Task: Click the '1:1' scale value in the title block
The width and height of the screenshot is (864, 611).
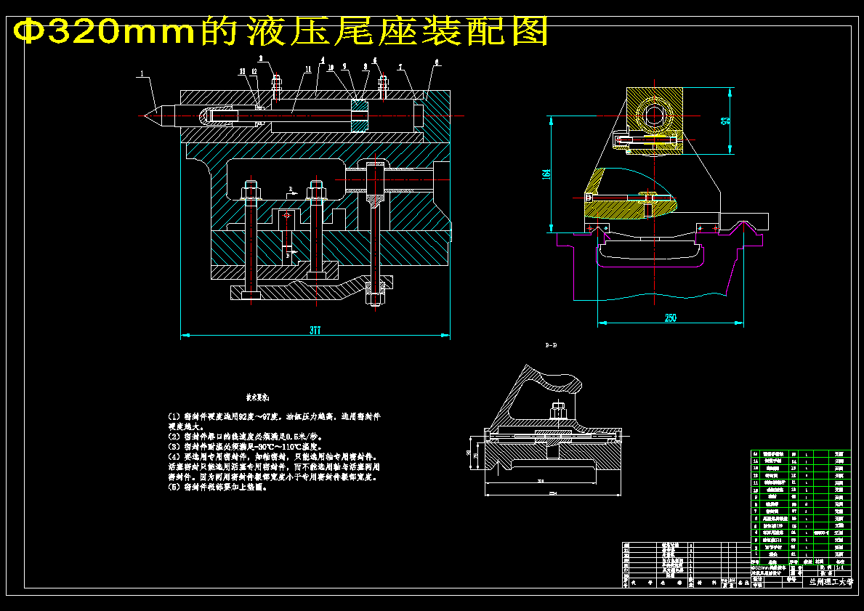Action: (839, 567)
